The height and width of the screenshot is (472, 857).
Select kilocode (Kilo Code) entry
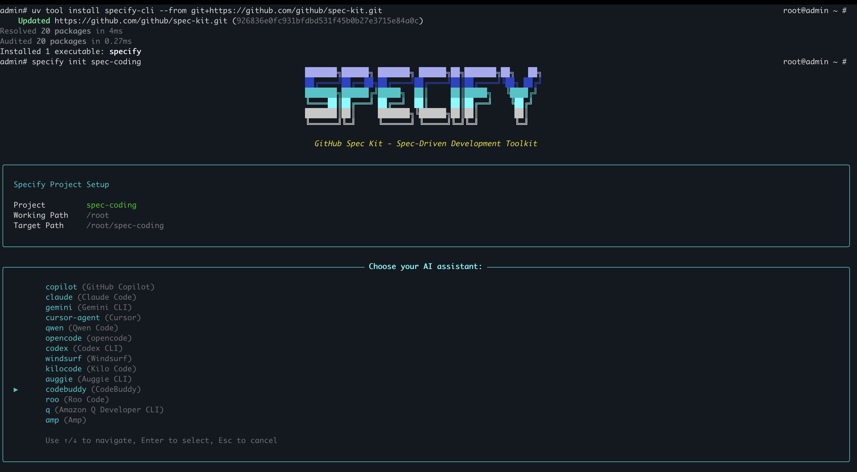(x=90, y=369)
